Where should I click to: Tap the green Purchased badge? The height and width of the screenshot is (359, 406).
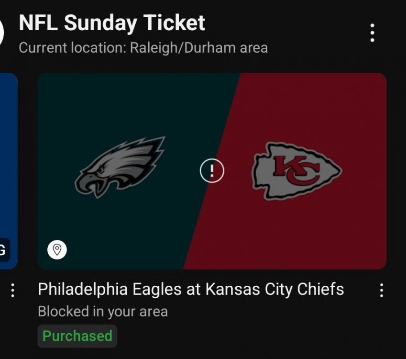point(77,336)
